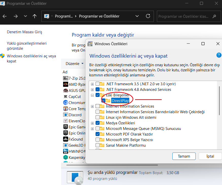The height and width of the screenshot is (185, 222).
Task: Open Windows özelliklerini aç veya kapat link
Action: pyautogui.click(x=31, y=59)
